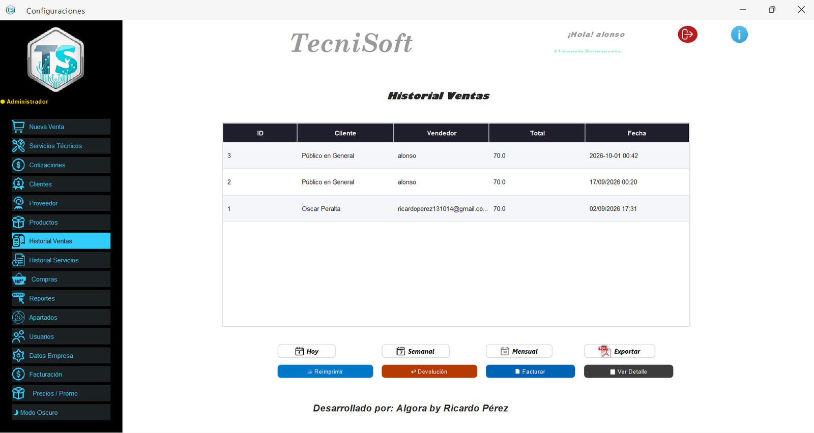Click the Facturar button
The image size is (814, 433).
530,372
